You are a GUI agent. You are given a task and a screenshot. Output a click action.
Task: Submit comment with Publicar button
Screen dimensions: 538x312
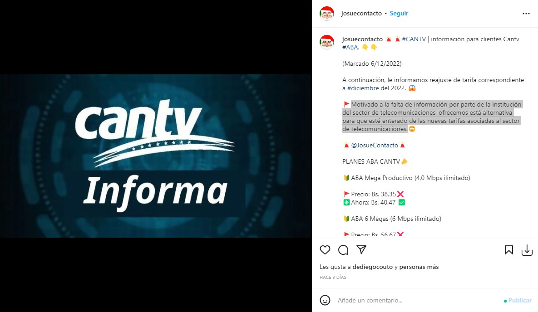(520, 300)
